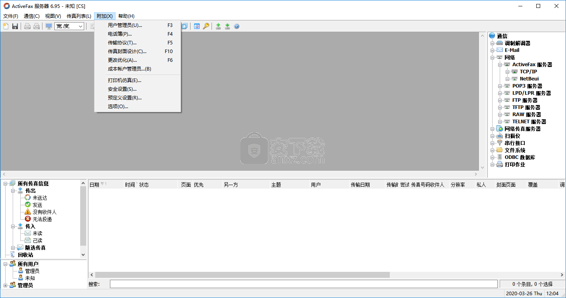Click the calendar icon left of the key
This screenshot has height=298, width=566.
click(197, 26)
